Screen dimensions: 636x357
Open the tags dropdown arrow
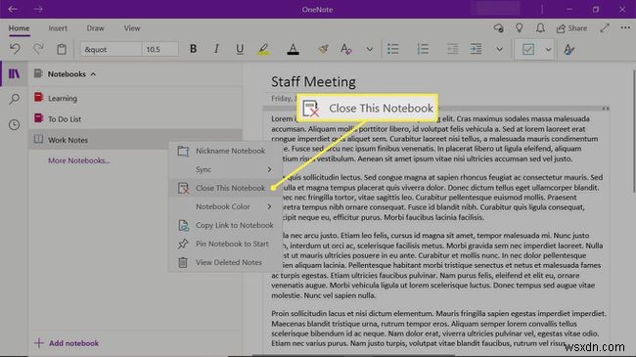(x=548, y=50)
